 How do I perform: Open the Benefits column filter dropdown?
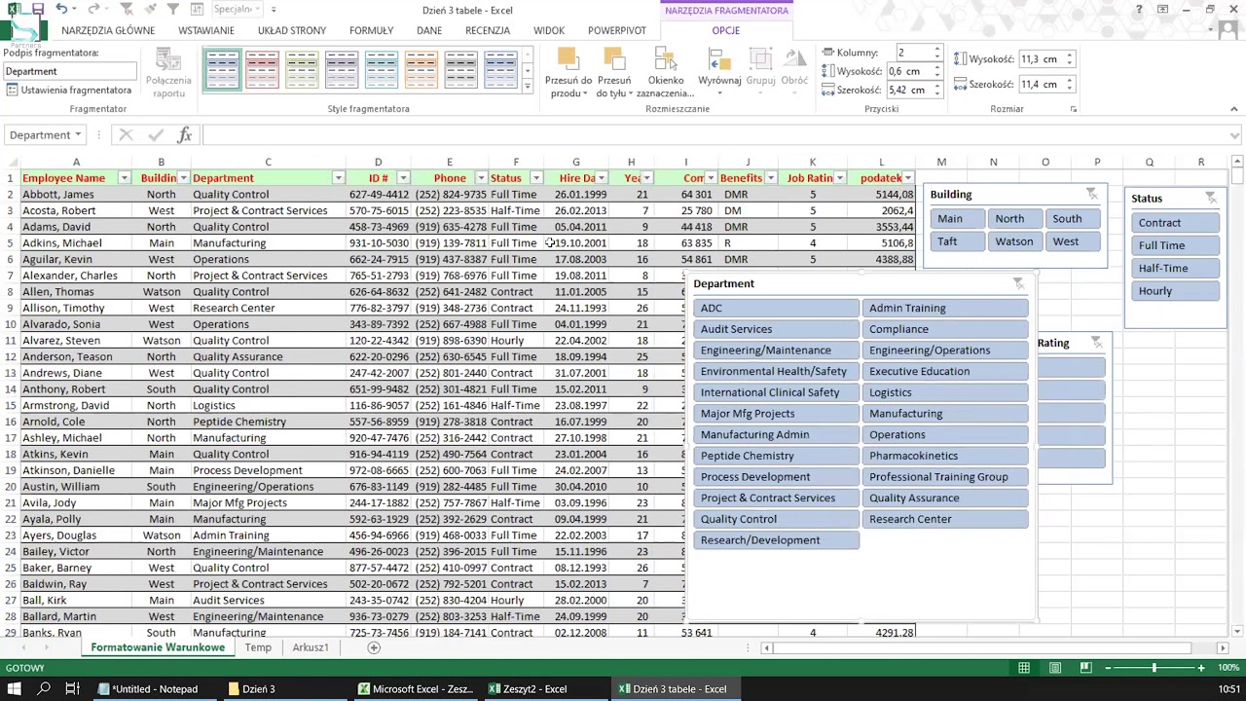click(771, 178)
